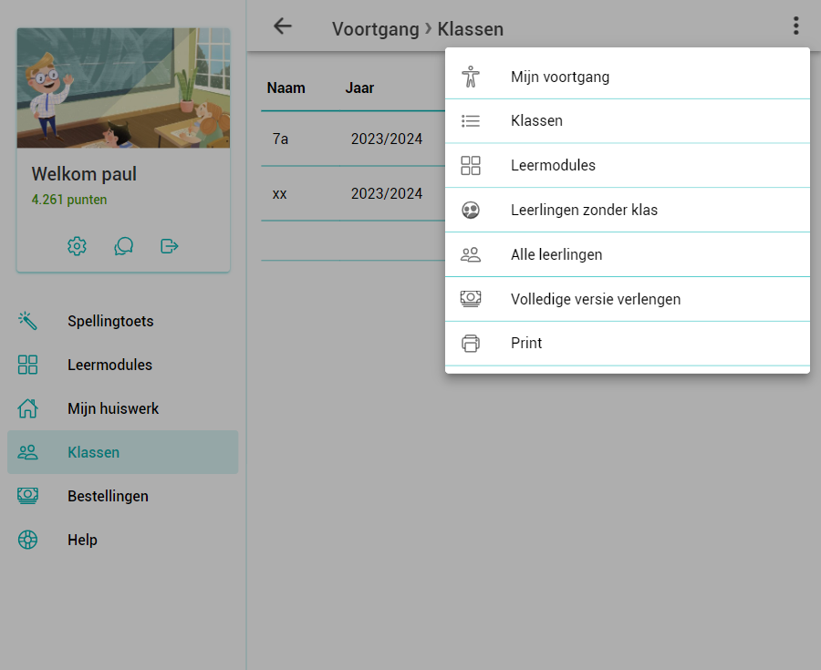This screenshot has height=670, width=821.
Task: Click the house icon beside Mijn huiswerk
Action: [27, 408]
